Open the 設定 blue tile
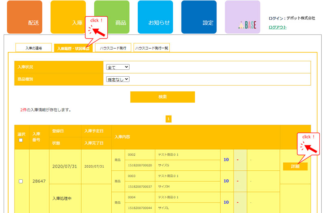This screenshot has width=325, height=213. pyautogui.click(x=199, y=17)
